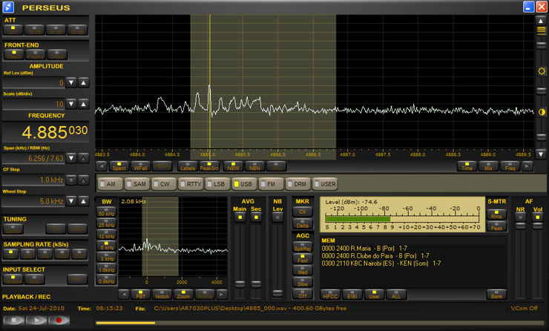Start playback with the play triangle button
The height and width of the screenshot is (331, 549).
tap(36, 320)
